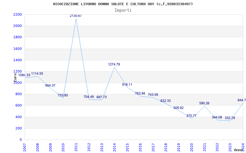Image resolution: width=246 pixels, height=153 pixels.
Task: Click the 2021 x-axis year label
Action: click(x=204, y=147)
